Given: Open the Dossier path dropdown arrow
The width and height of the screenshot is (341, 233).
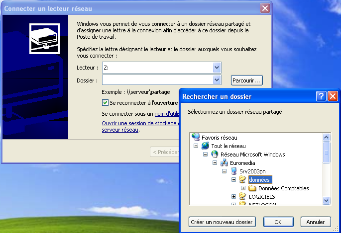Looking at the screenshot, I should (217, 80).
